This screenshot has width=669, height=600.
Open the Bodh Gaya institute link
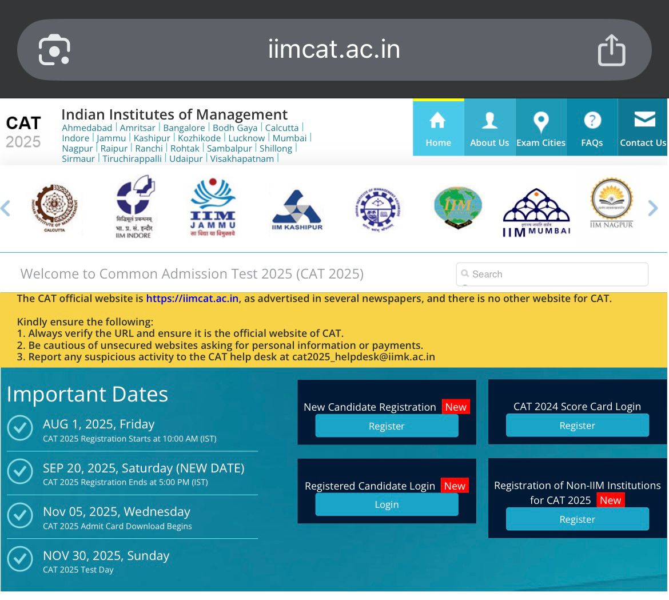(x=235, y=128)
